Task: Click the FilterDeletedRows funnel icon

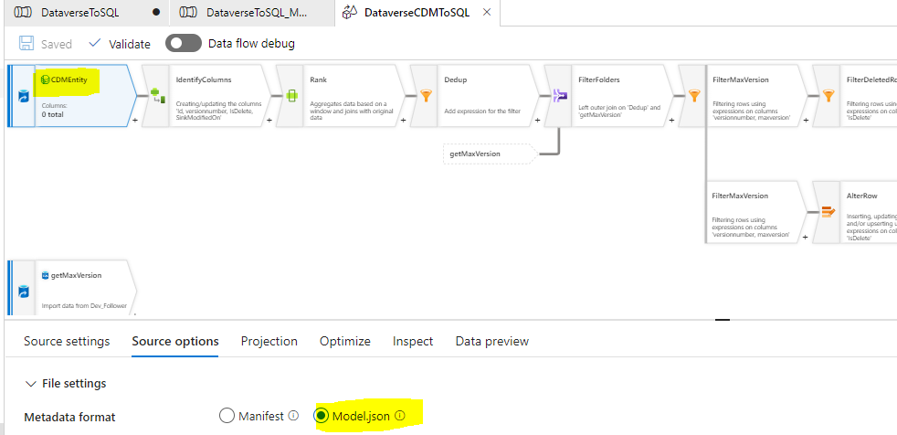Action: pos(828,96)
